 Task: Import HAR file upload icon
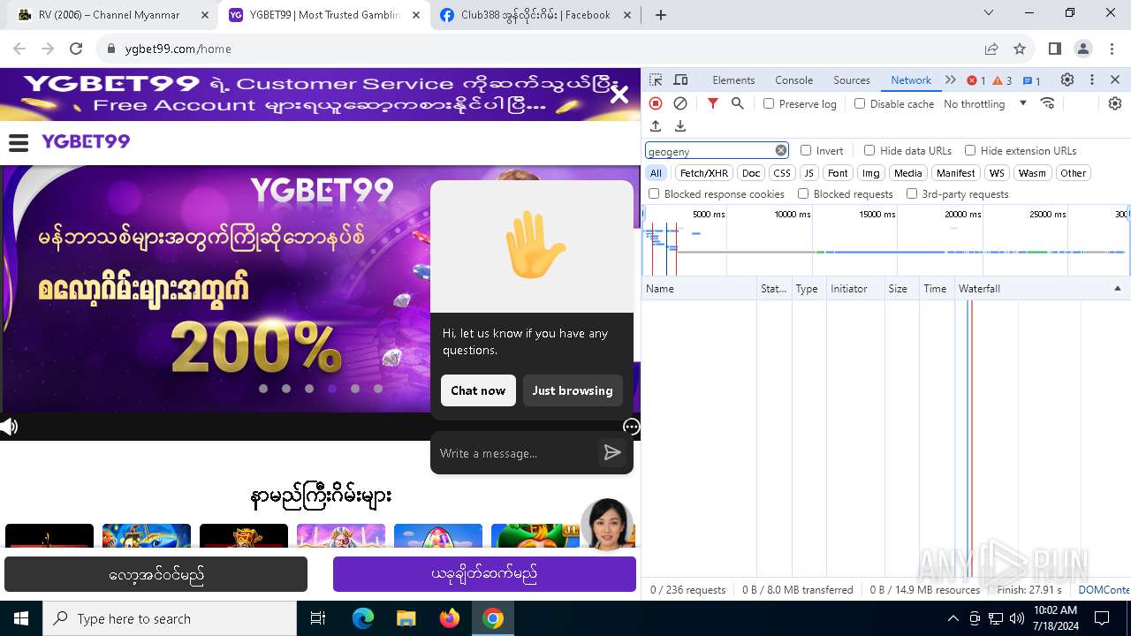coord(656,126)
